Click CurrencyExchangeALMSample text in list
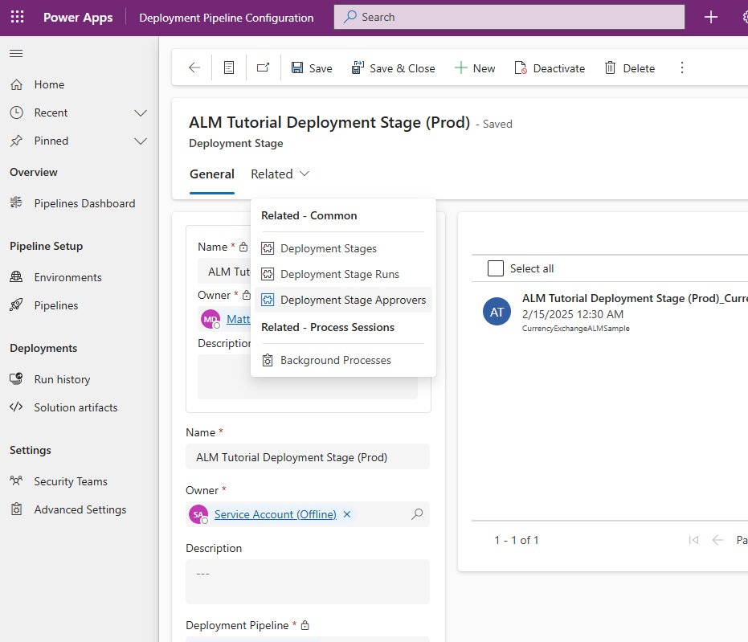This screenshot has height=642, width=748. pyautogui.click(x=576, y=328)
